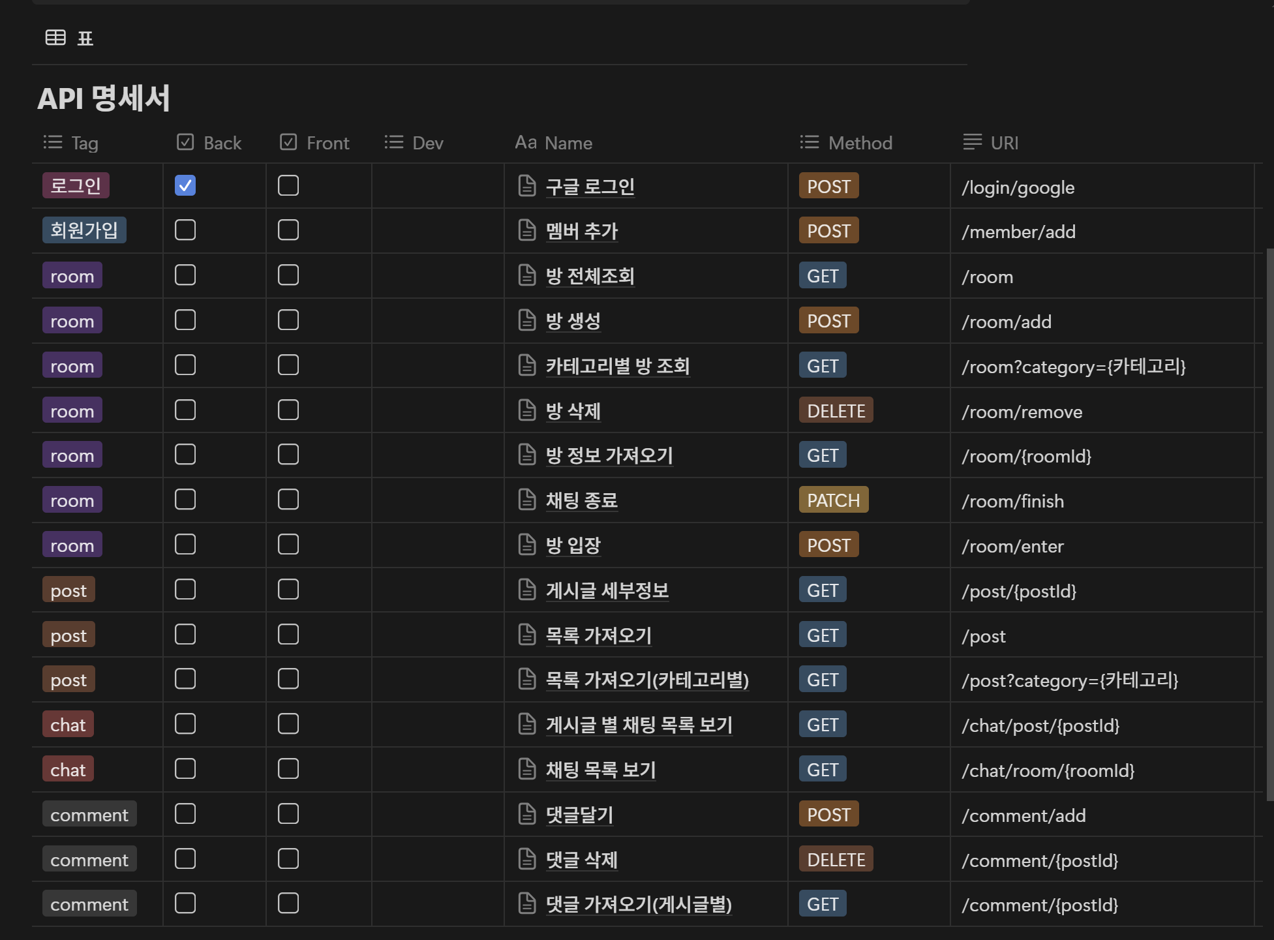The image size is (1274, 940).
Task: Click the Tag column list icon
Action: 53,142
